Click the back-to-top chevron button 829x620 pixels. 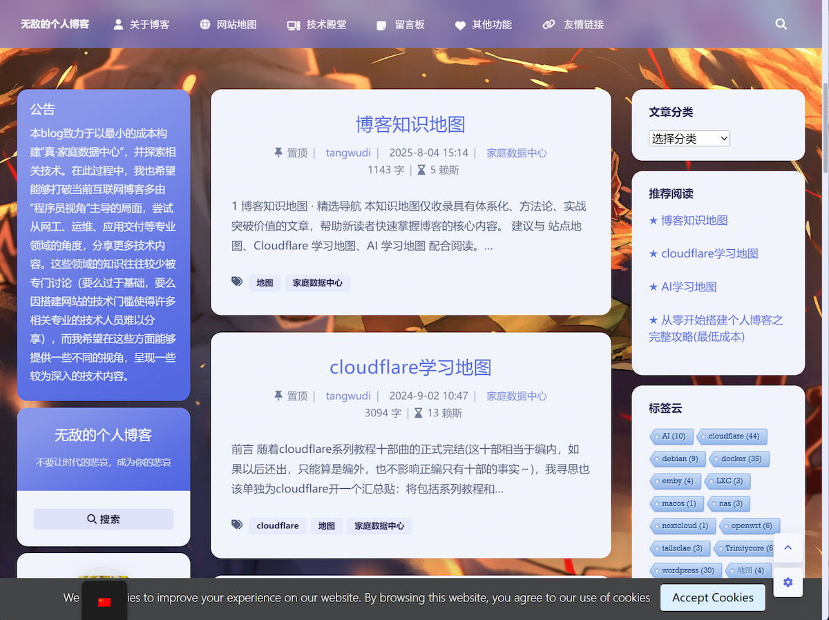788,548
